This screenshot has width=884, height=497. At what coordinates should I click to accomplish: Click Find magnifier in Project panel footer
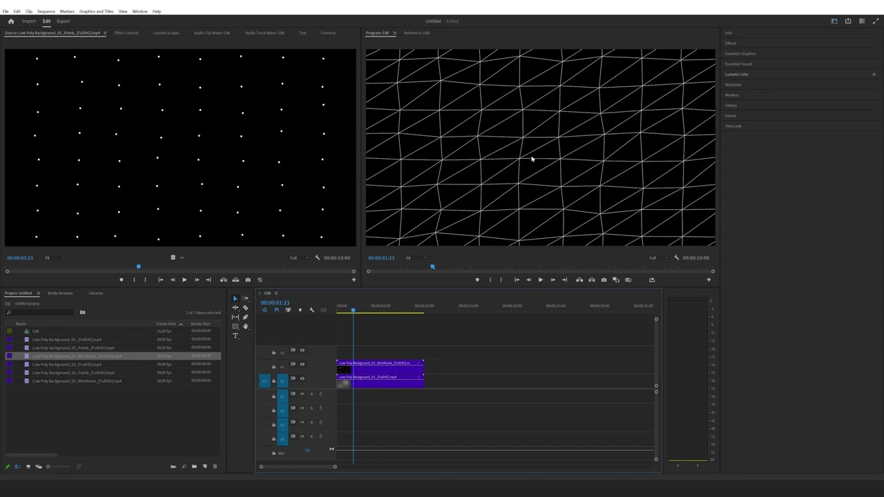point(184,467)
